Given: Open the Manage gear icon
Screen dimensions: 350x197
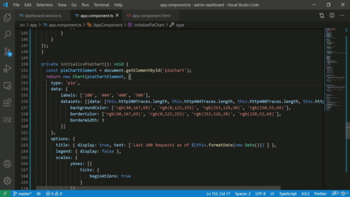Looking at the screenshot, I should coord(7,181).
